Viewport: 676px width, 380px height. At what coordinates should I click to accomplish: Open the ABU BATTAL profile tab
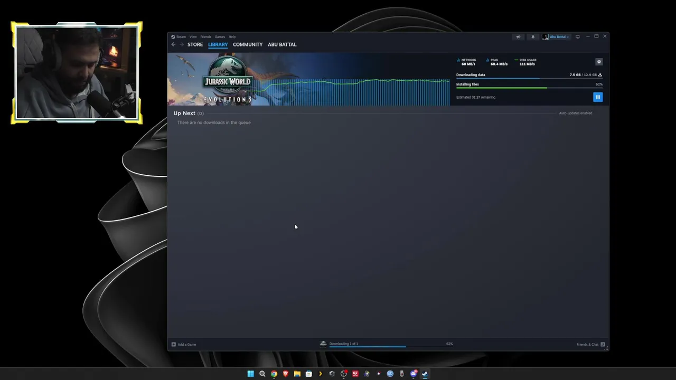(282, 44)
